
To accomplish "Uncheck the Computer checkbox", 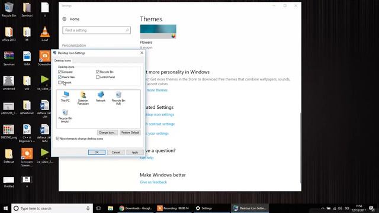I will point(60,72).
